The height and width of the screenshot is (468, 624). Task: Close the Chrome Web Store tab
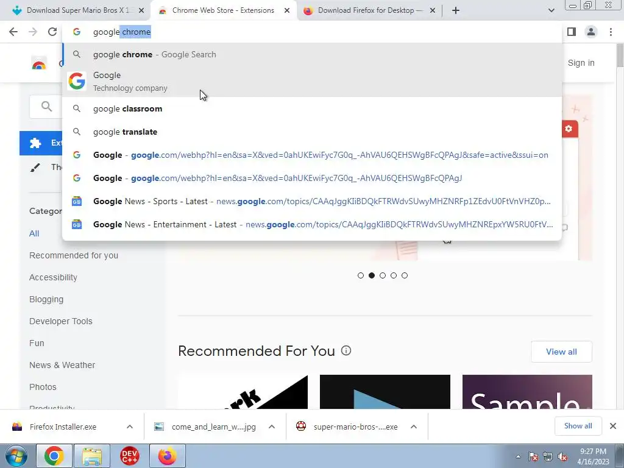[x=287, y=10]
